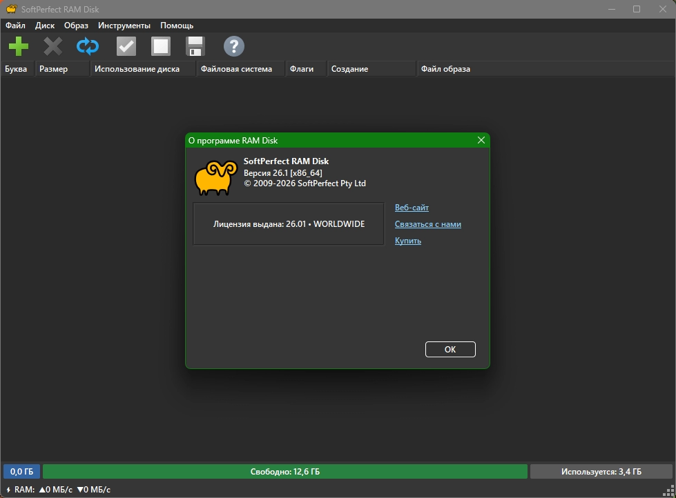The image size is (676, 498).
Task: Open the Инструменты menu
Action: [x=124, y=26]
